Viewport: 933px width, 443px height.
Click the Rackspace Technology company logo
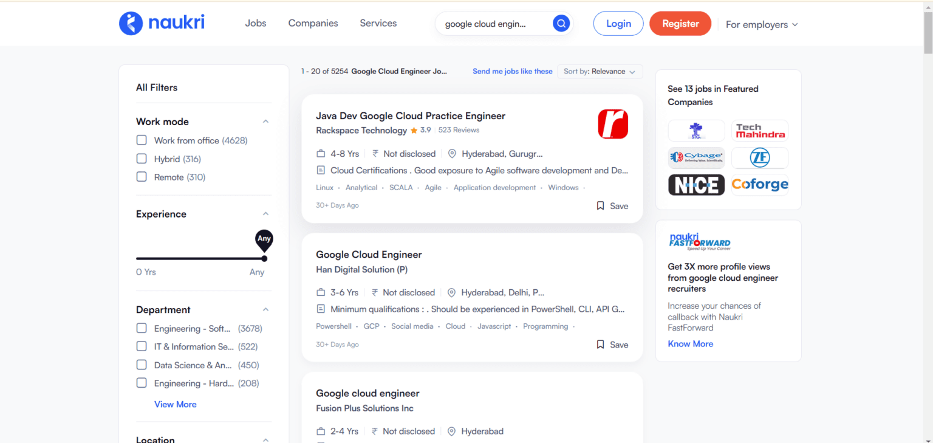coord(613,123)
